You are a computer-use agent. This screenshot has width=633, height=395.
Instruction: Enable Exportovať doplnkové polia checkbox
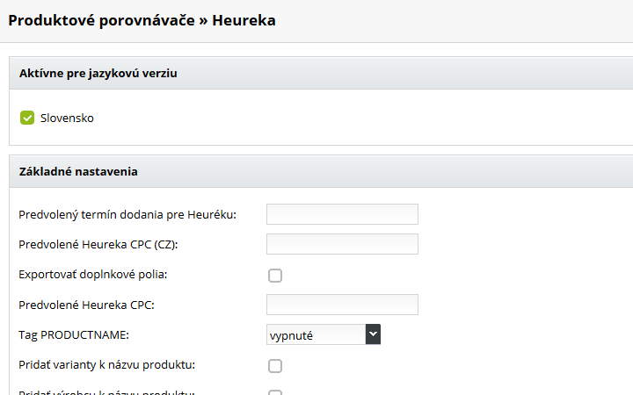click(275, 276)
